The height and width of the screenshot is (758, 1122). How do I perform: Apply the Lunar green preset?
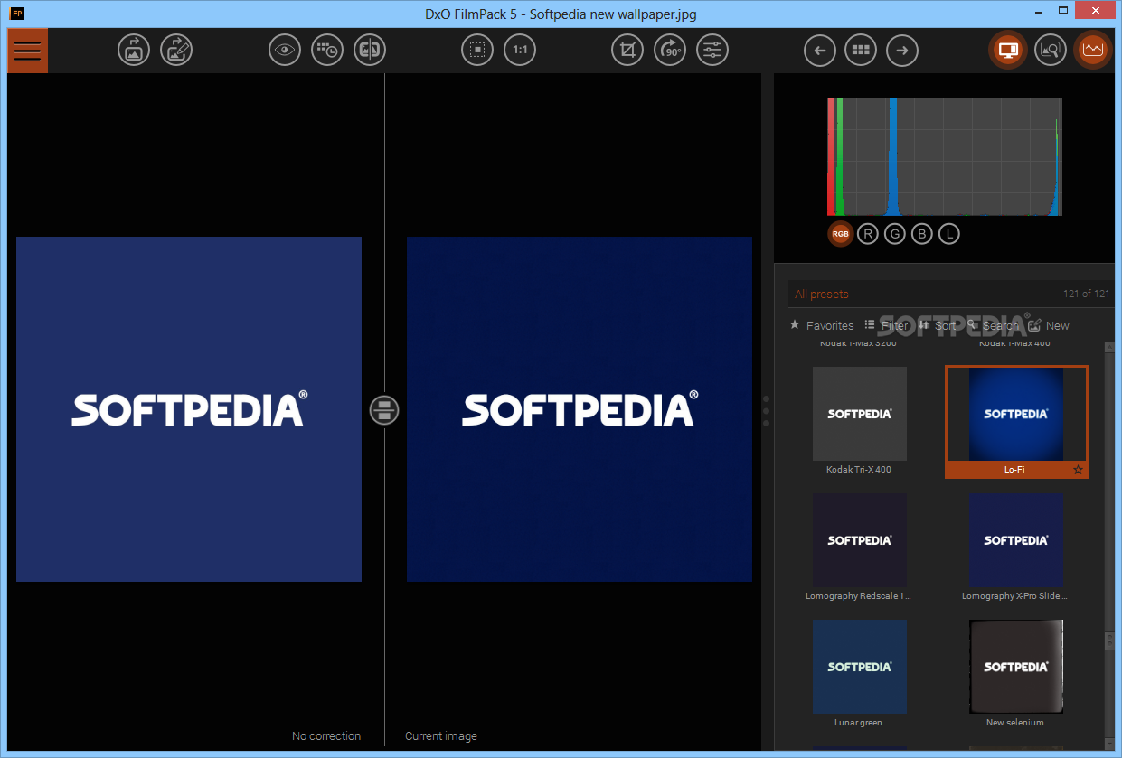pos(859,667)
